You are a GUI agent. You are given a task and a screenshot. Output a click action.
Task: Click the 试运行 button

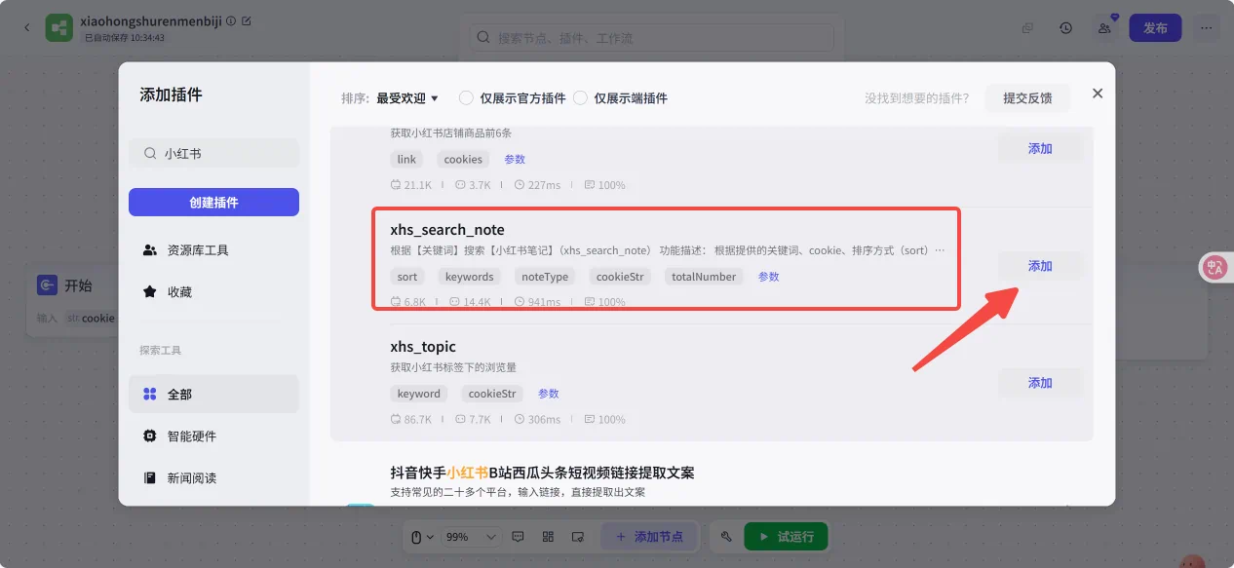tap(786, 537)
